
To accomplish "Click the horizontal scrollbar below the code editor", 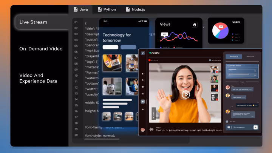I will pyautogui.click(x=102, y=139).
